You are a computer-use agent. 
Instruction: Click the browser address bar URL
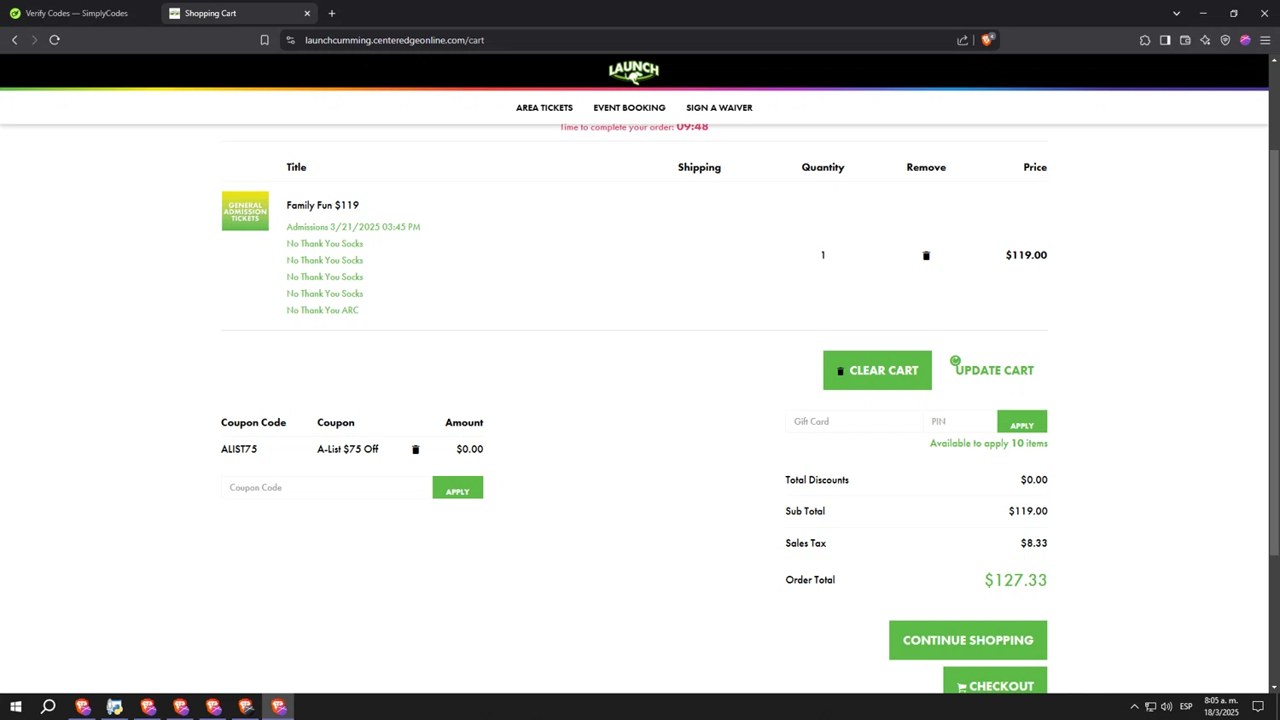pyautogui.click(x=394, y=40)
